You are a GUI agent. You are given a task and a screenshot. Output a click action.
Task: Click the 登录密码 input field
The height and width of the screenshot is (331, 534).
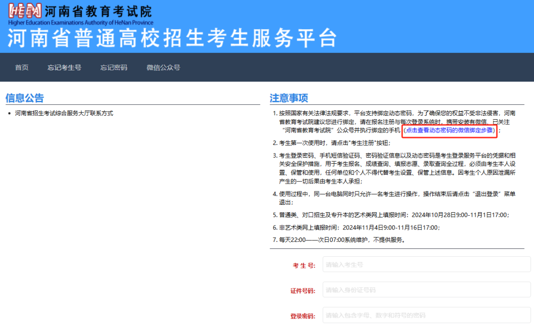tap(425, 315)
